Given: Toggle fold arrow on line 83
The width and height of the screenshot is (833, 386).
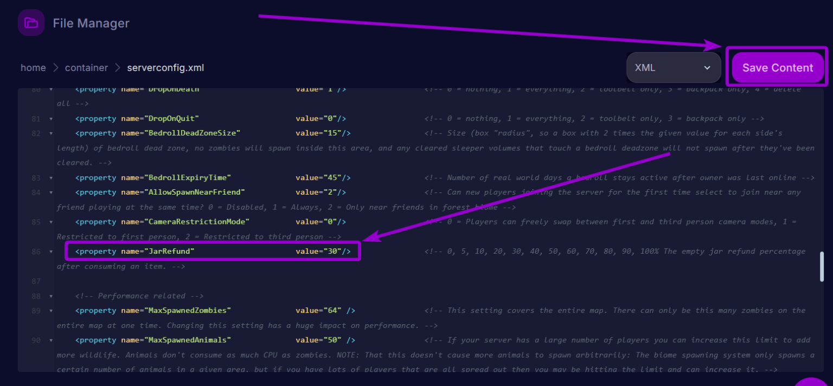Looking at the screenshot, I should click(x=51, y=178).
